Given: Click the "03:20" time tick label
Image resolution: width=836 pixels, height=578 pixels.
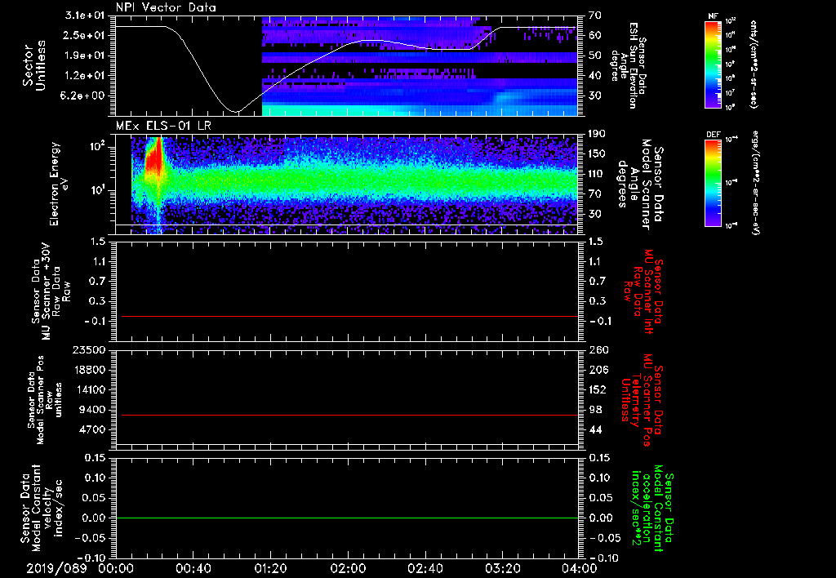Looking at the screenshot, I should (502, 568).
